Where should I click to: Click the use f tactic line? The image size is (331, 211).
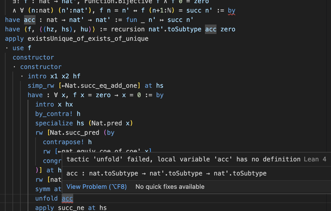click(22, 48)
